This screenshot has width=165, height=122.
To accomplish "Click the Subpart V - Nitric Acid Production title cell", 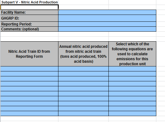I will coord(30,2).
